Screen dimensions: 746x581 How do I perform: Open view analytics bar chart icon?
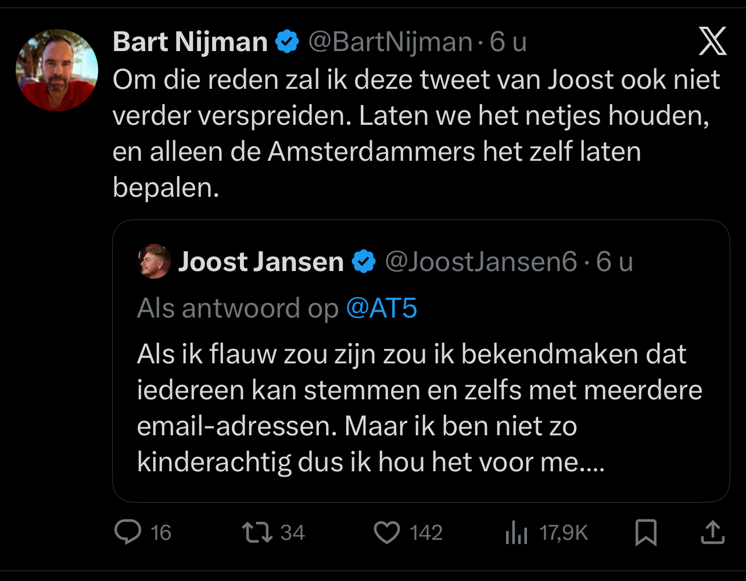point(516,533)
